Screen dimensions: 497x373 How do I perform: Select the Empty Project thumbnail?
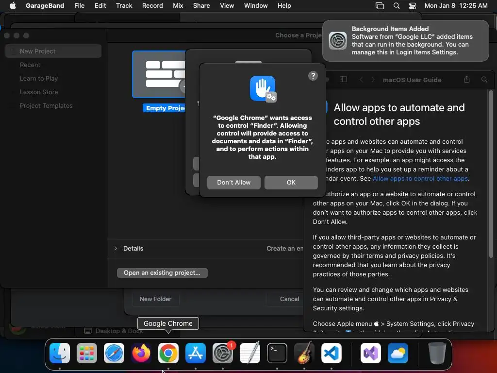[159, 74]
